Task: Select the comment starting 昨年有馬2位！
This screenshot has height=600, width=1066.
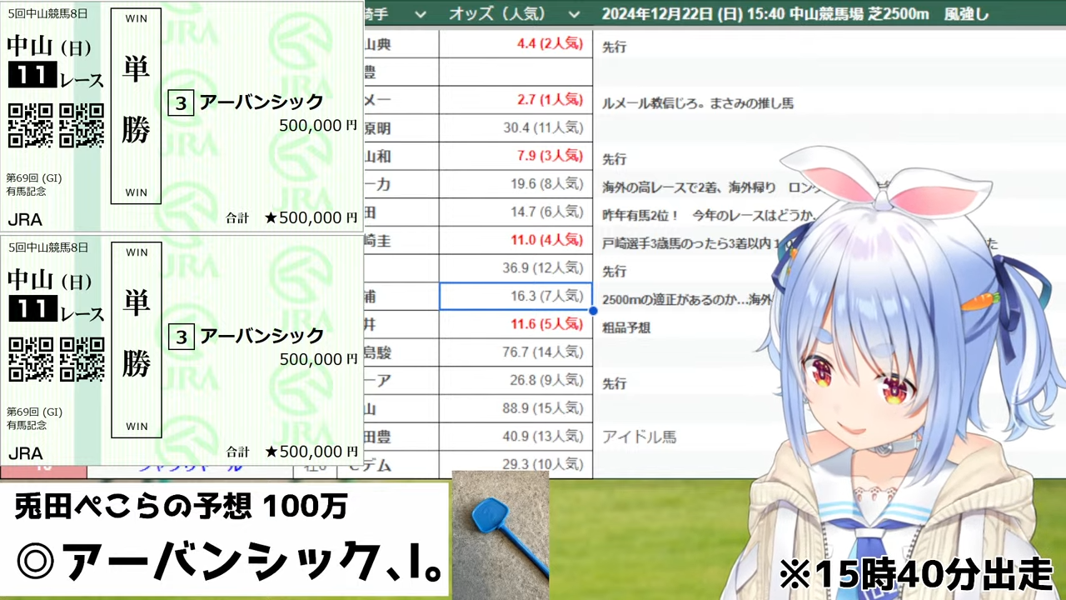Action: [x=708, y=215]
